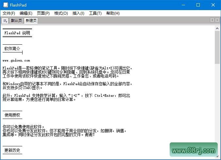This screenshot has height=160, width=221.
Task: Click the '使用授权' heading text
Action: point(12,115)
